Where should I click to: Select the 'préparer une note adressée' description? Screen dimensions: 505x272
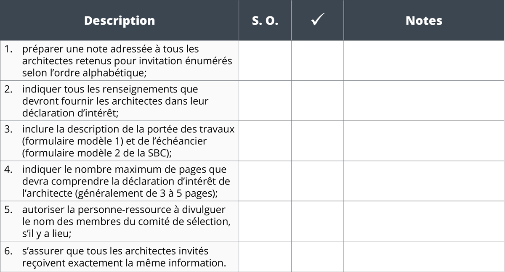[127, 61]
